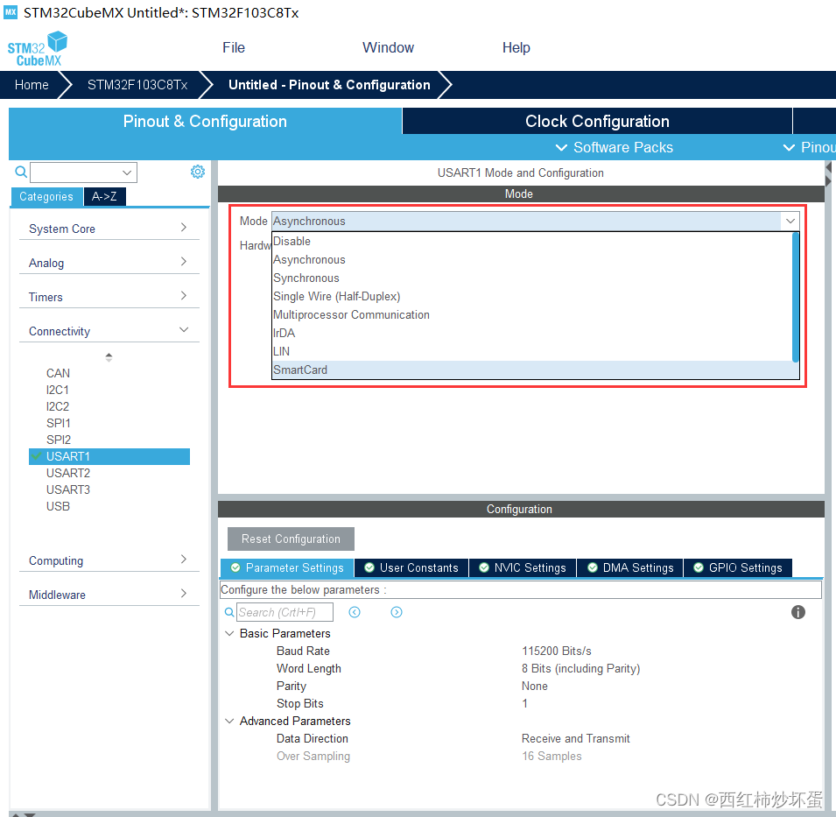
Task: Select the A->Z view tab
Action: (104, 197)
